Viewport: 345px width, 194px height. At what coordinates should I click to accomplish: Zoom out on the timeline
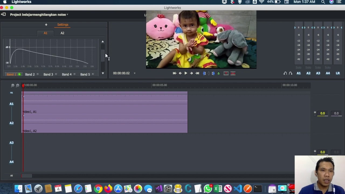tap(18, 85)
